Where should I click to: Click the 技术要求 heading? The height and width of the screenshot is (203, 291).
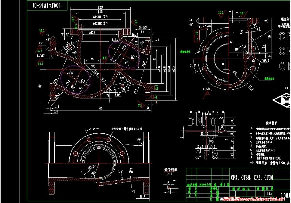pyautogui.click(x=272, y=123)
